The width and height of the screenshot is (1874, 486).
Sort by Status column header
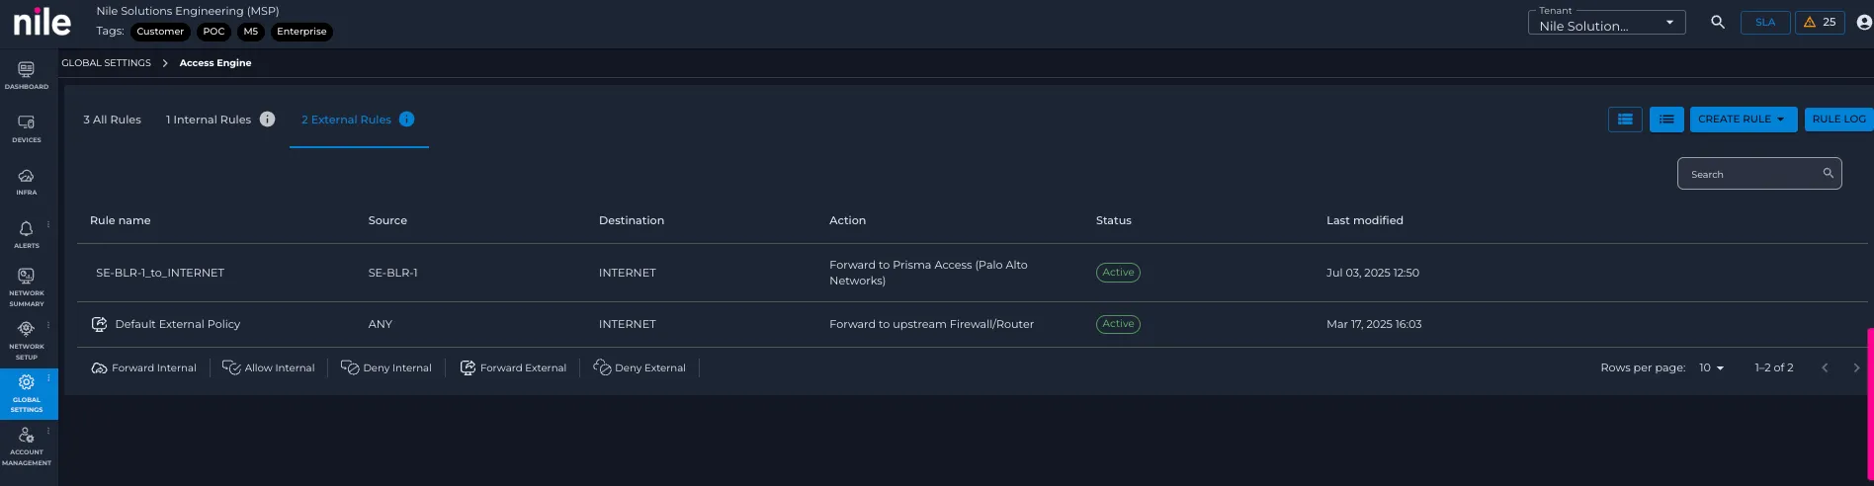1113,220
